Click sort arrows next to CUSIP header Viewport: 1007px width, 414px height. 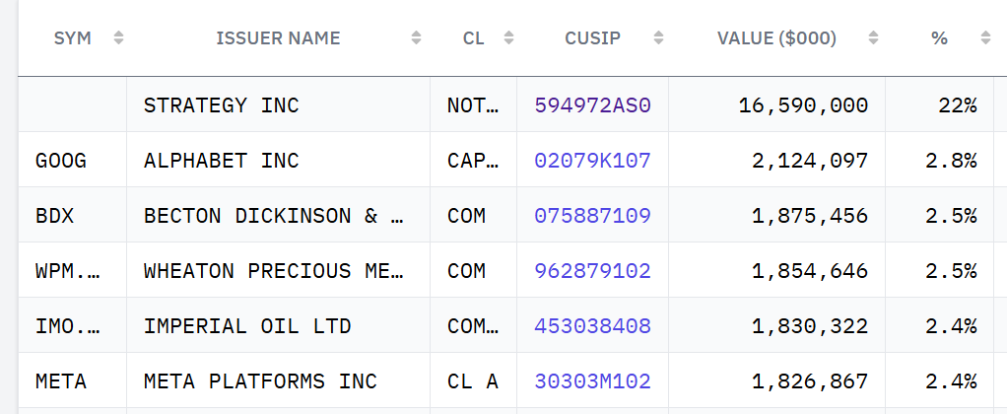click(x=658, y=37)
